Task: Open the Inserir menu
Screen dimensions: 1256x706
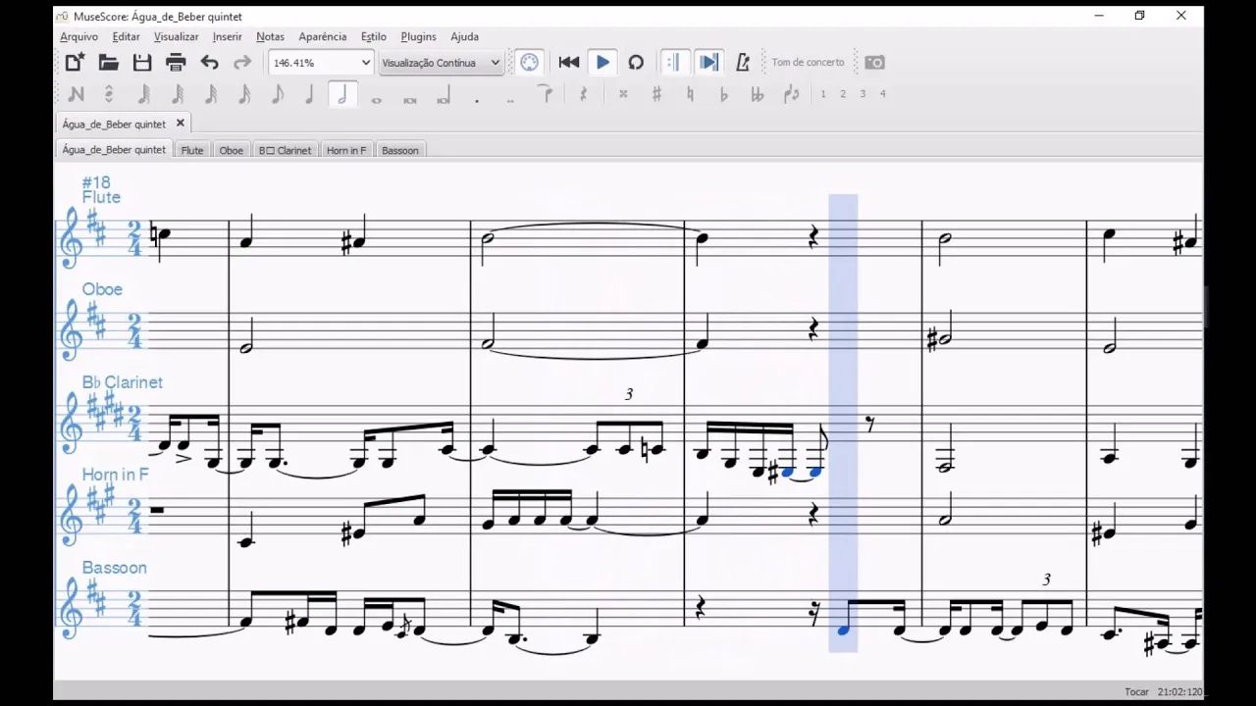Action: (x=227, y=36)
